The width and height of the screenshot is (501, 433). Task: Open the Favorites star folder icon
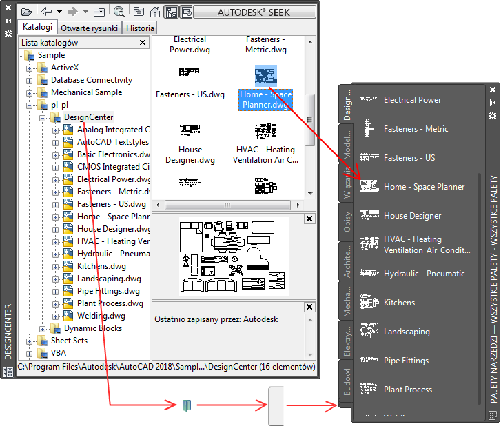(139, 12)
